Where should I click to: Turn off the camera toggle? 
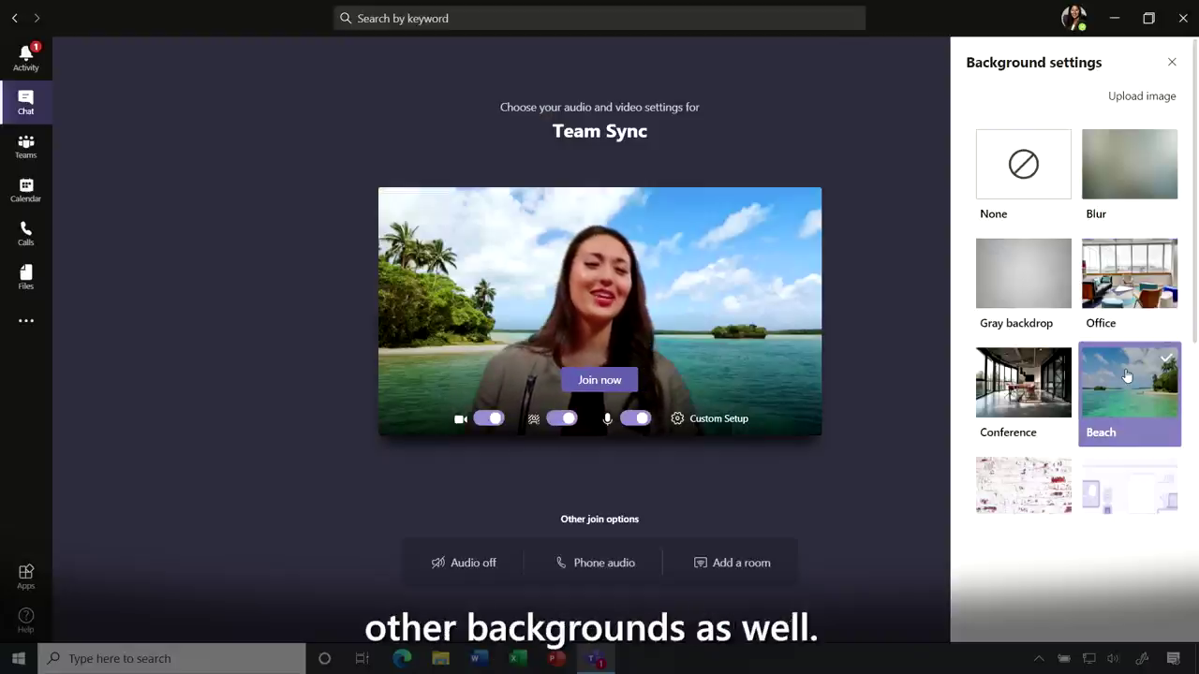(488, 418)
